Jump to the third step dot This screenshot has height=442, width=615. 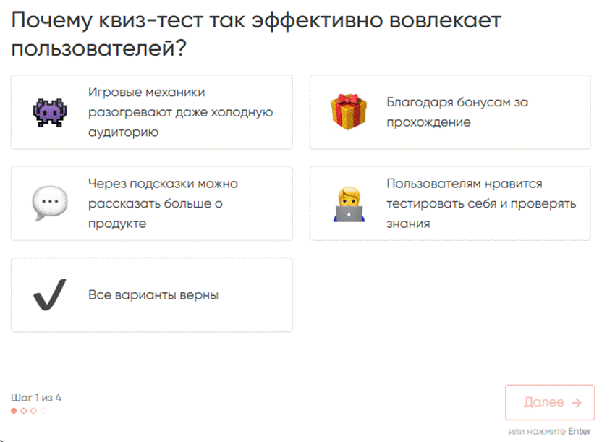click(x=33, y=411)
